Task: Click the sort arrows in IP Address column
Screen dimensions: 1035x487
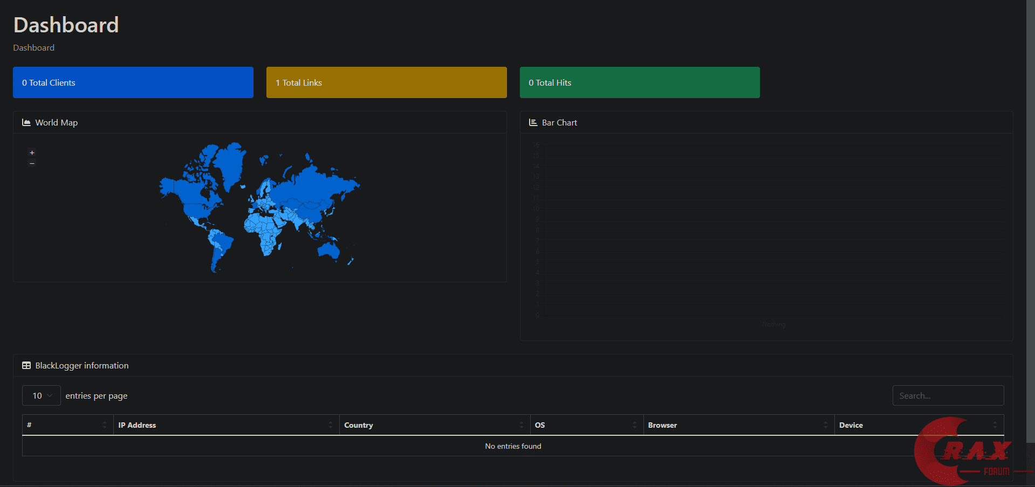Action: [x=330, y=425]
